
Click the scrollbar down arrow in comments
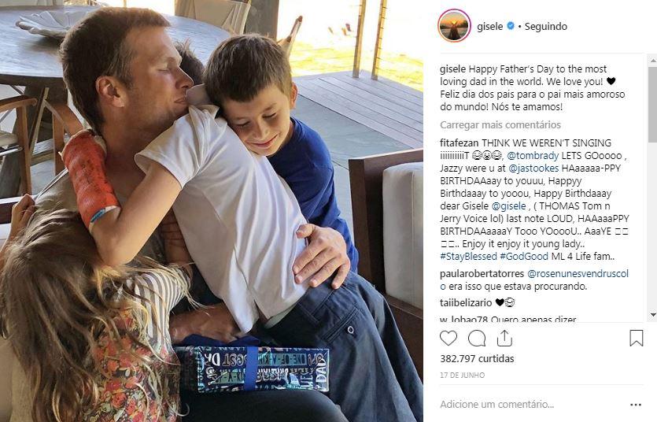tap(653, 315)
